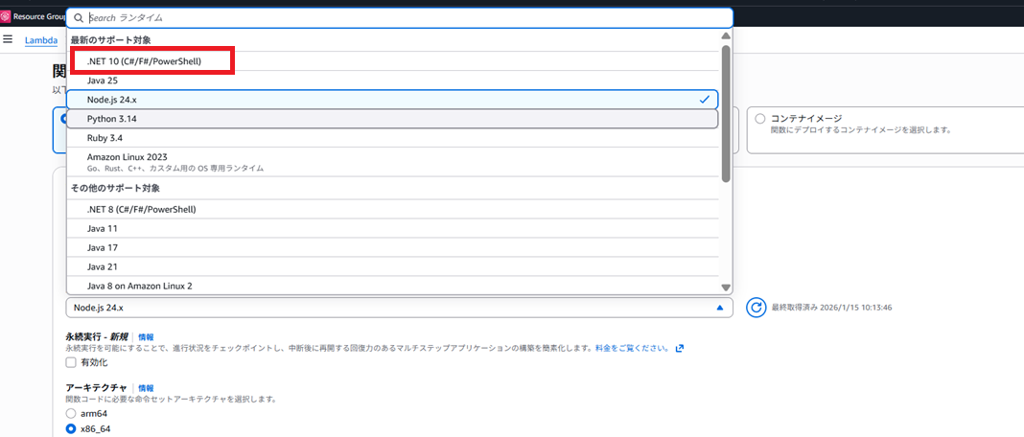The image size is (1024, 437).
Task: Click the Resource Groups icon in header
Action: click(x=6, y=16)
